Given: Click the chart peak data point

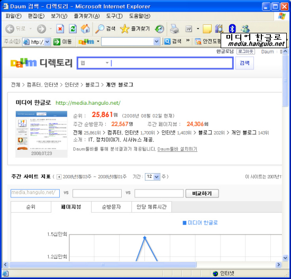Looking at the screenshot, I should tap(145, 238).
